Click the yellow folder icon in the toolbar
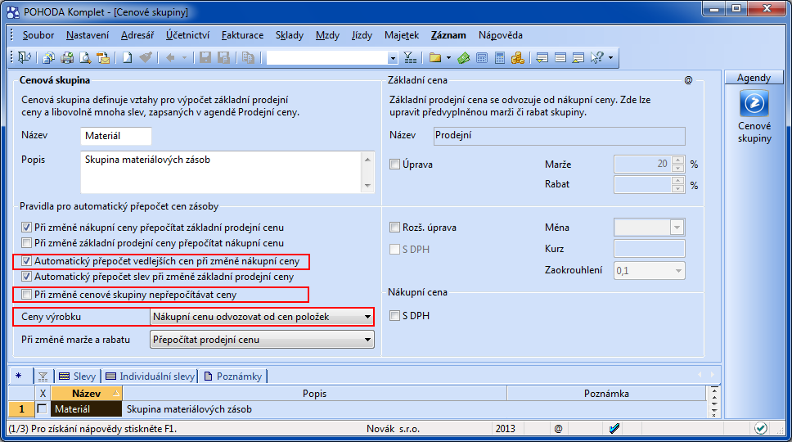792x442 pixels. [435, 58]
